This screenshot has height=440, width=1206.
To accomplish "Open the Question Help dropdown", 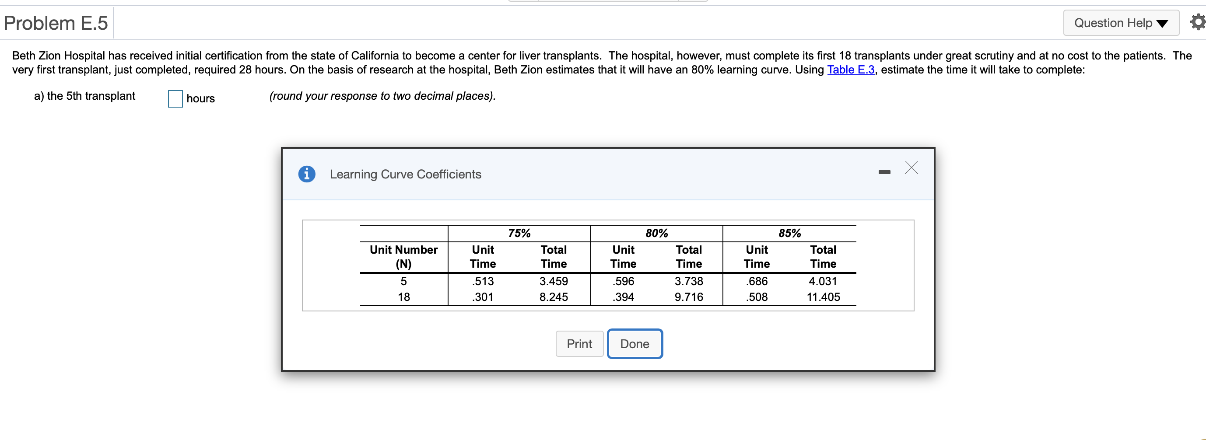I will point(1120,22).
